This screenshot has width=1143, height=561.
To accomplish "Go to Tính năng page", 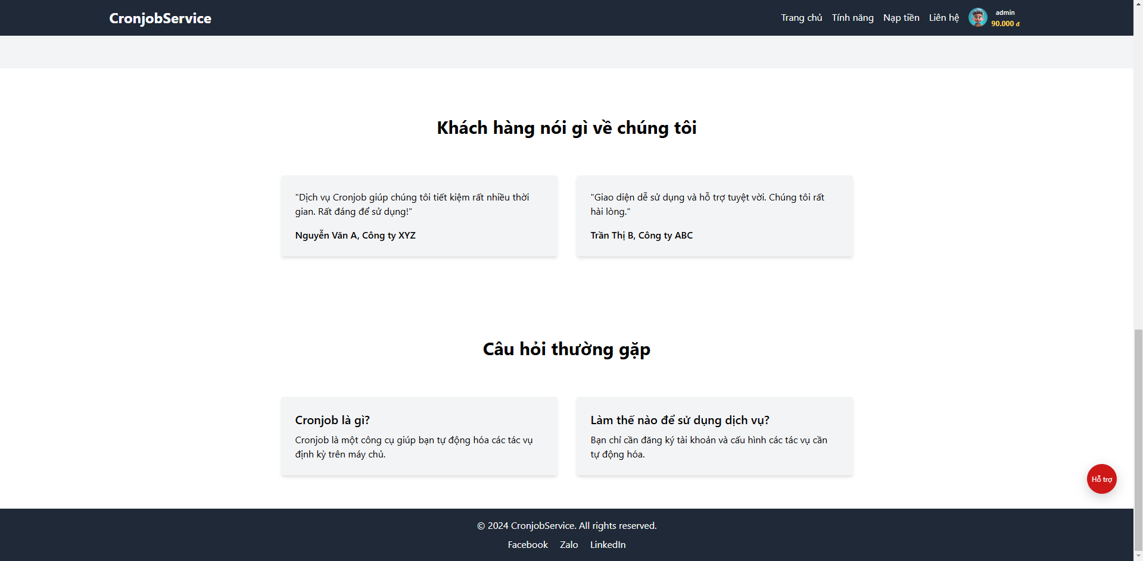I will coord(852,18).
